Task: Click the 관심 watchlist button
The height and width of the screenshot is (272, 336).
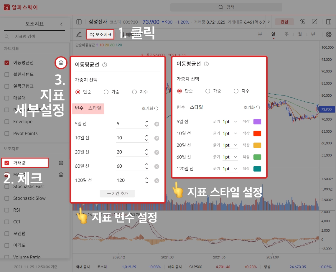Action: [x=284, y=22]
